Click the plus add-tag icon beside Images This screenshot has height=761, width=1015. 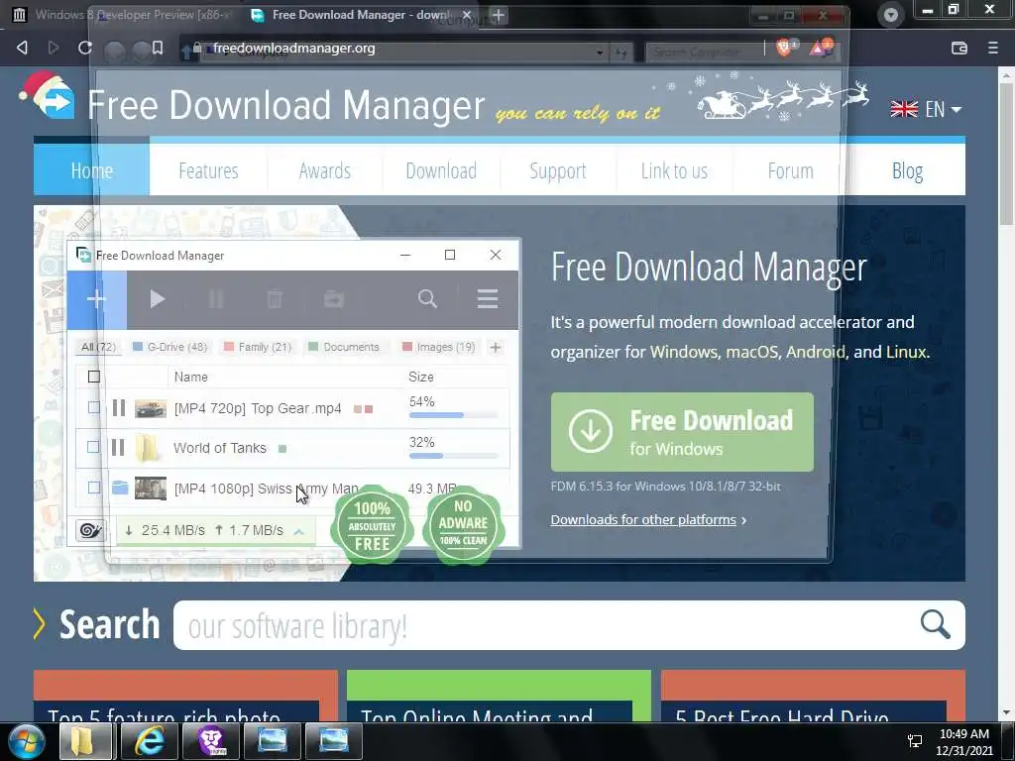pos(496,348)
